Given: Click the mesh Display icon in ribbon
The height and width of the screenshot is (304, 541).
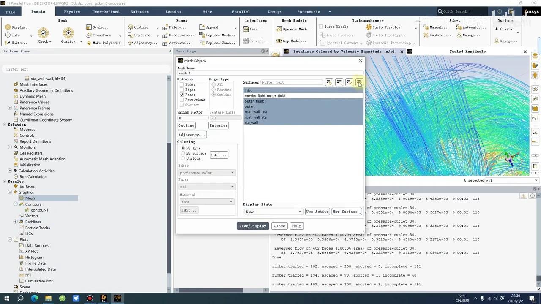Looking at the screenshot, I should coord(8,27).
